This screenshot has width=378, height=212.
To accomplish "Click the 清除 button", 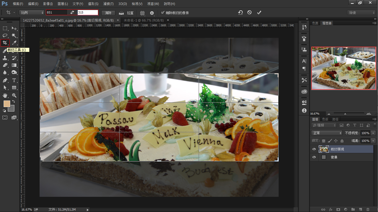I will tap(108, 13).
